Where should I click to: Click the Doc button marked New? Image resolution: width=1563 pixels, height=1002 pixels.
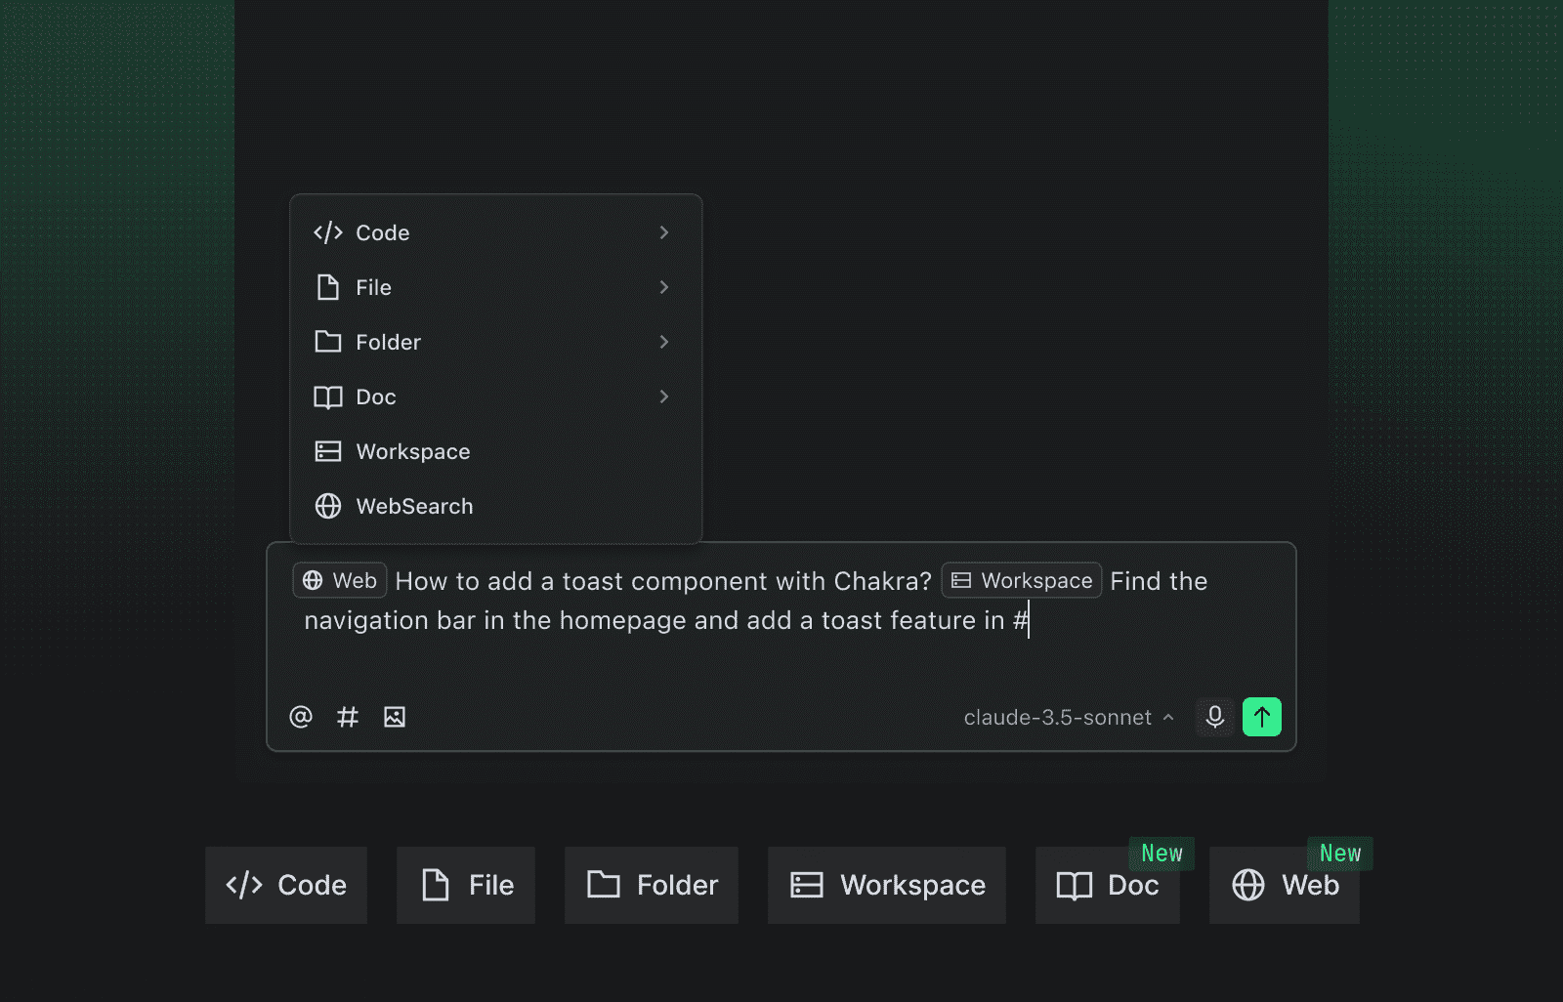tap(1108, 885)
